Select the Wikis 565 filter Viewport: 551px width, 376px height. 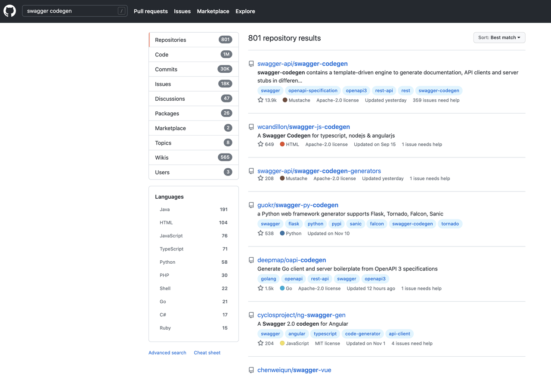194,157
